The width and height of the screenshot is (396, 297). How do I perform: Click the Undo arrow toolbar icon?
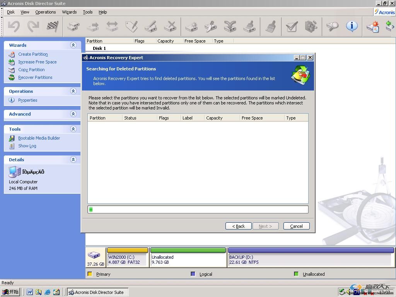point(14,27)
